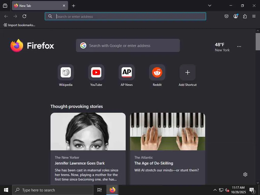Open weather options three-dot menu
The height and width of the screenshot is (195, 260).
(239, 47)
